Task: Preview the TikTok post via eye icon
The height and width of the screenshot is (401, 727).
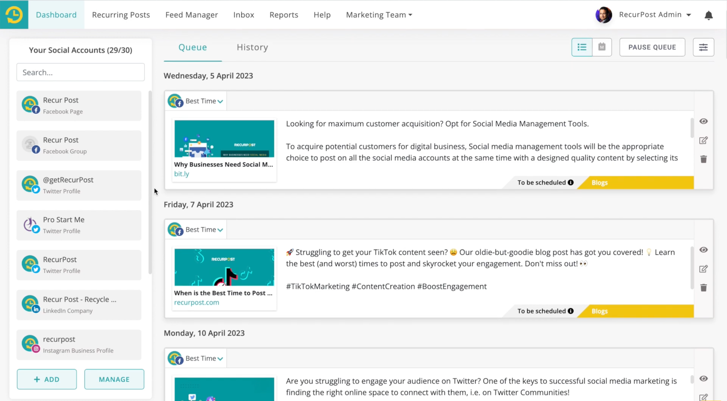Action: [x=703, y=250]
